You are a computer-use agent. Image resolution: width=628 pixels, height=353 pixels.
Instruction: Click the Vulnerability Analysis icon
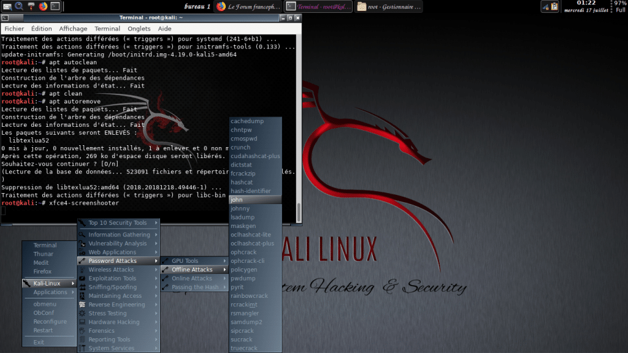(82, 243)
